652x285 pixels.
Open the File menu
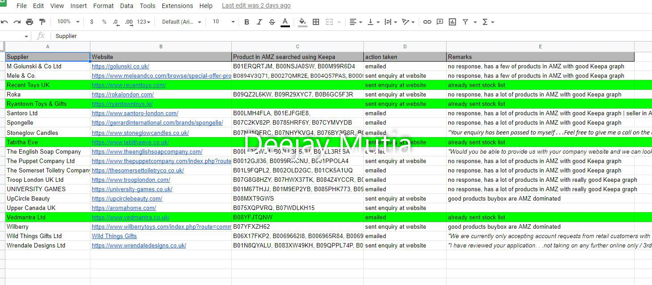(21, 6)
